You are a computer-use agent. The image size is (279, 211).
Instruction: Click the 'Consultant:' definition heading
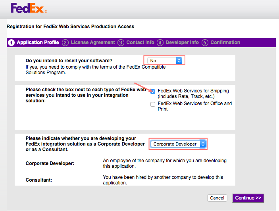pos(39,180)
